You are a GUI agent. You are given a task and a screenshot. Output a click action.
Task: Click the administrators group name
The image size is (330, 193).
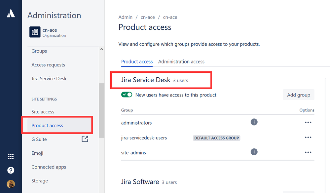coord(136,123)
